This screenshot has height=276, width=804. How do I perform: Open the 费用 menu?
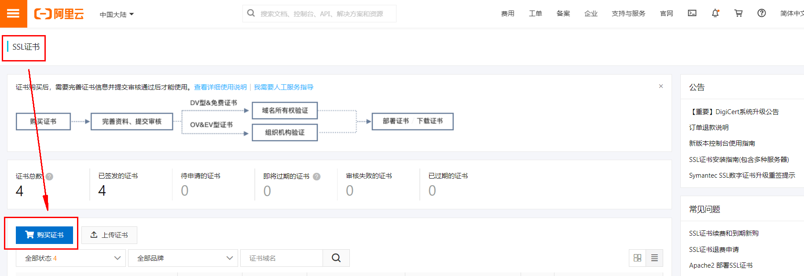[507, 14]
